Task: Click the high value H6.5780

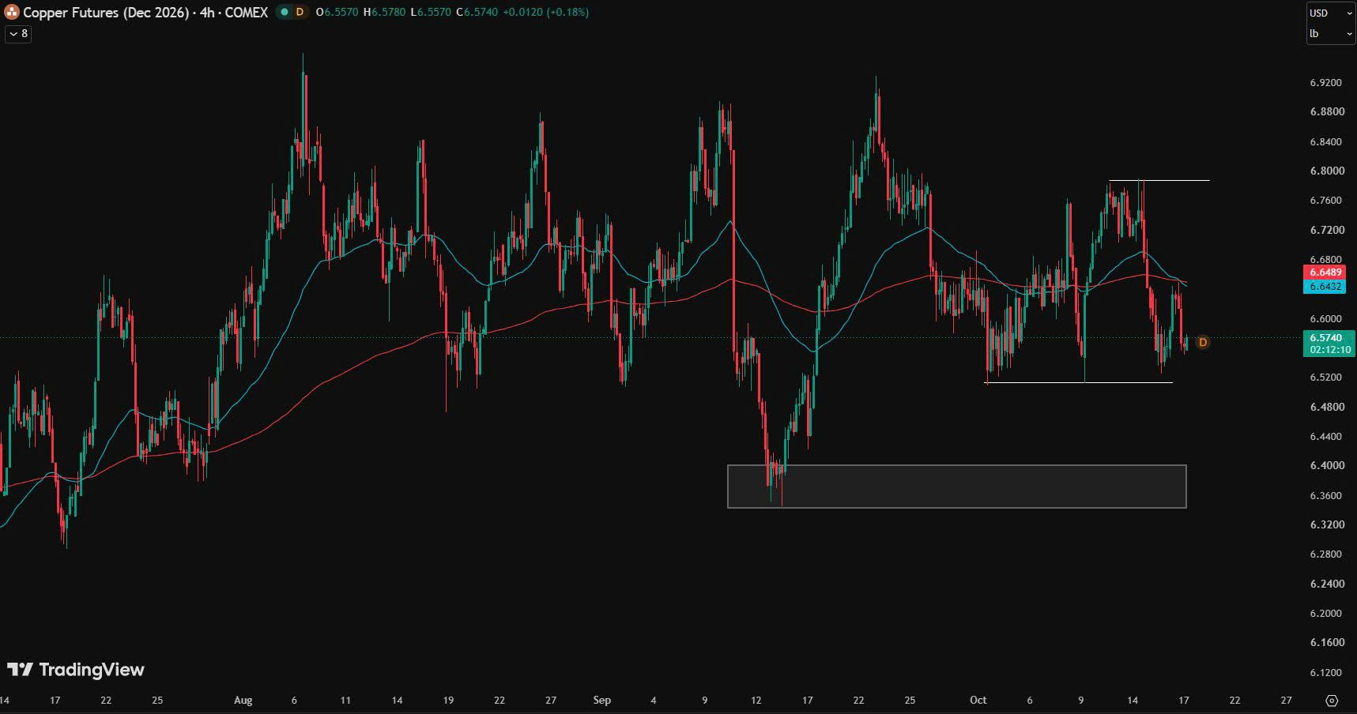Action: click(384, 12)
